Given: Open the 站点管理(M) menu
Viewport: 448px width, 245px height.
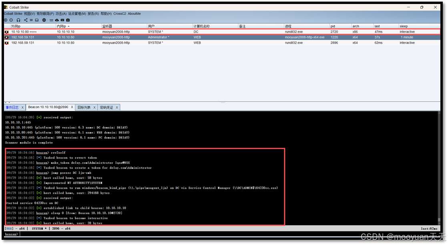Looking at the screenshot, I should [x=77, y=14].
